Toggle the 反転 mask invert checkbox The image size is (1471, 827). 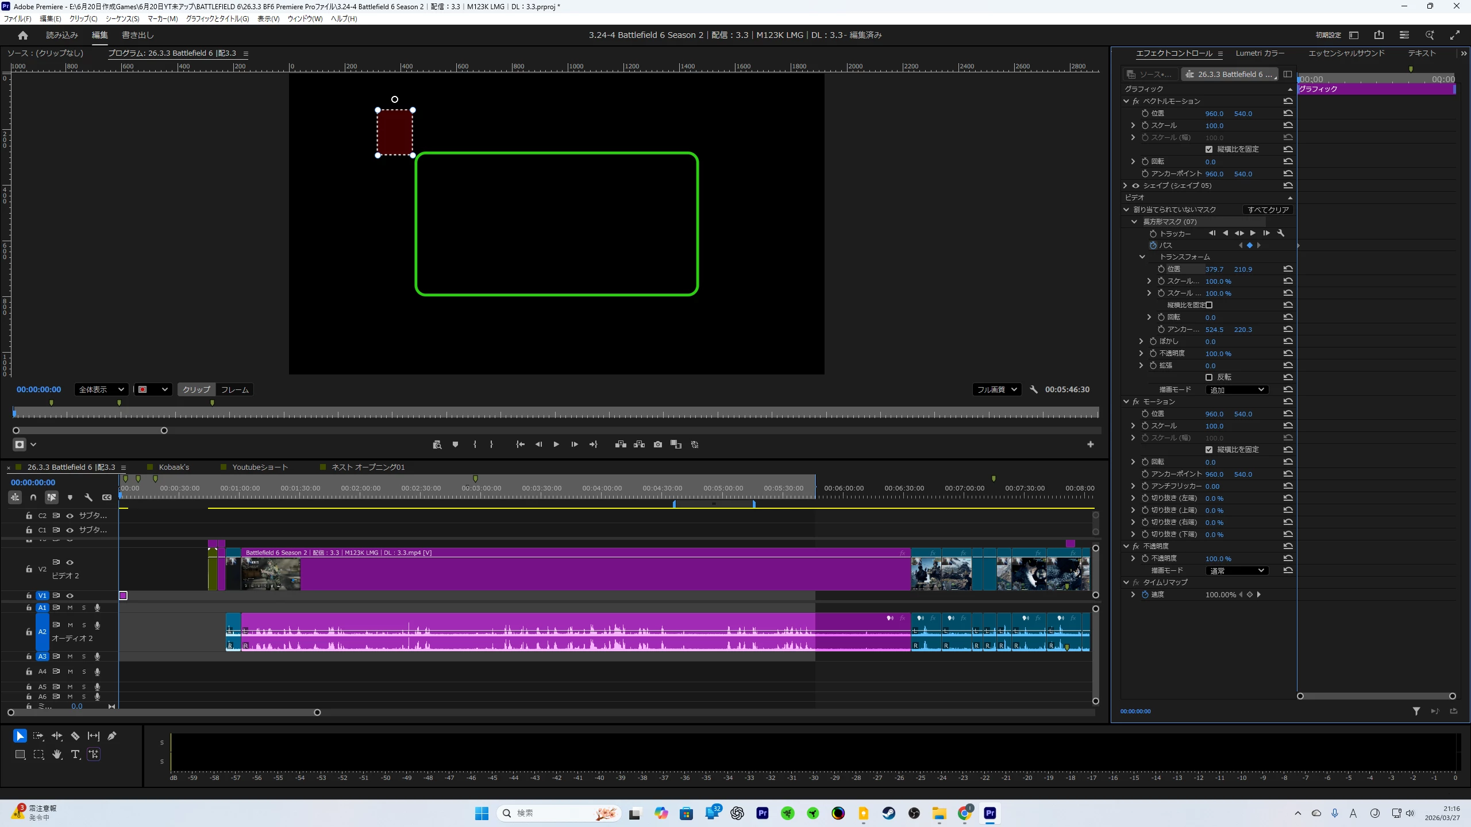tap(1209, 377)
